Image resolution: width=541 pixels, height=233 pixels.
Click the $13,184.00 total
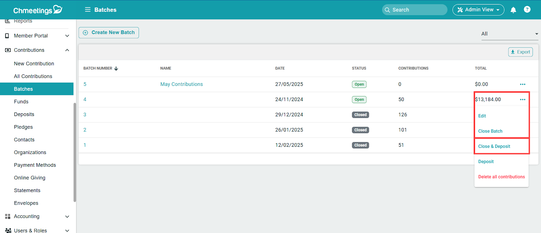(488, 99)
